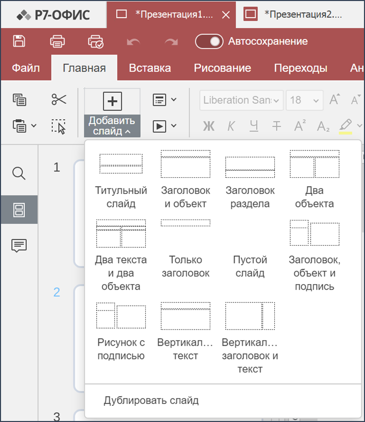365x422 pixels.
Task: Open the highlight color dropdown arrow
Action: click(x=359, y=125)
